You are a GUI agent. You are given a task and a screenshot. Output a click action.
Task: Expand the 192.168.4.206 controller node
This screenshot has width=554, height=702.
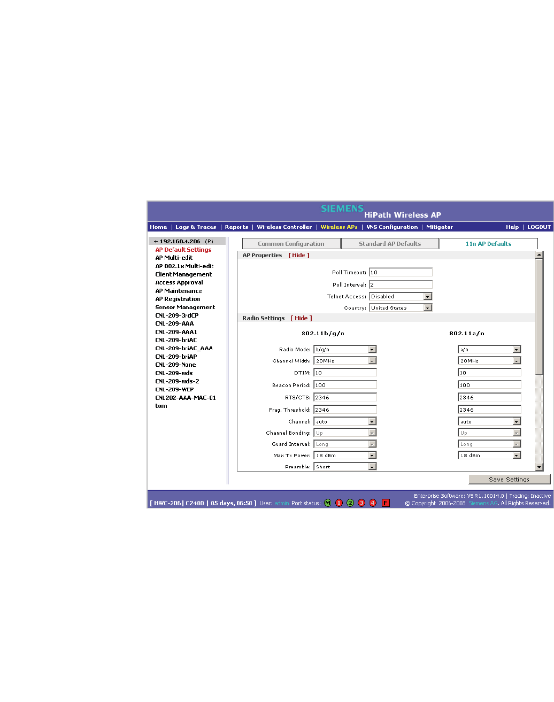point(156,242)
